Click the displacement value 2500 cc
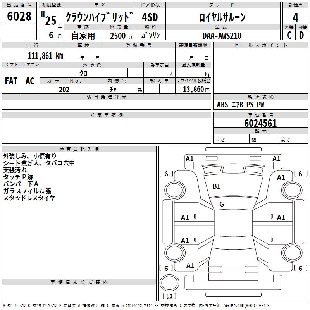 [122, 36]
